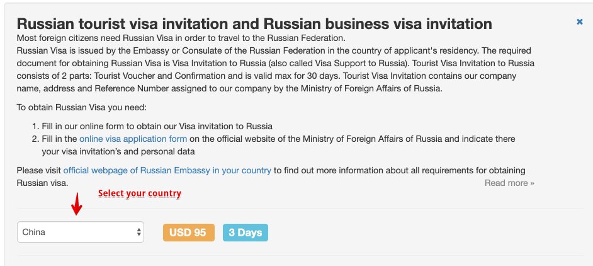Click the list number 2 marker
This screenshot has height=266, width=593.
[x=35, y=139]
